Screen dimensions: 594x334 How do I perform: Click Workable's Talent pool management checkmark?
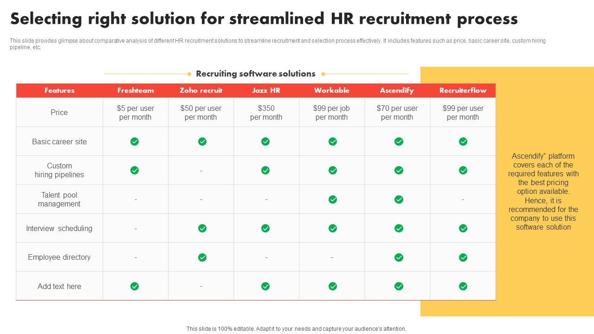(x=333, y=199)
